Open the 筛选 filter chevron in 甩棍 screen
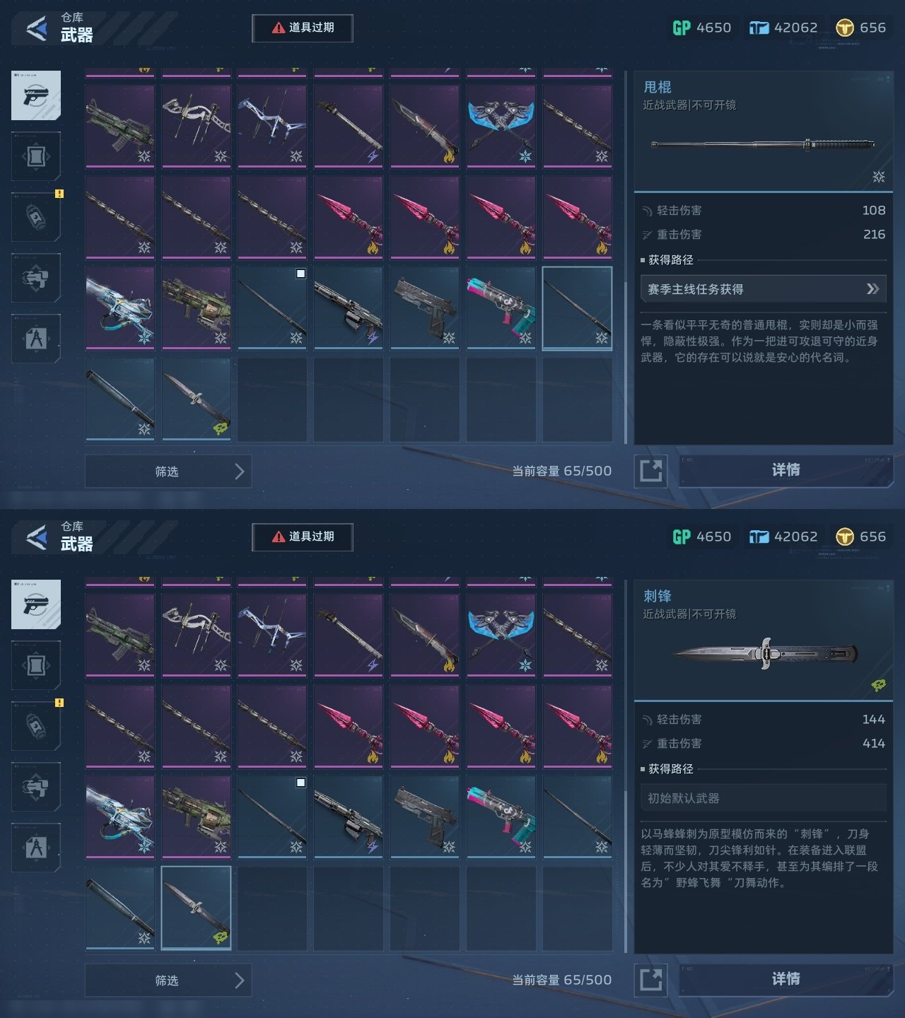Viewport: 905px width, 1018px height. 240,472
